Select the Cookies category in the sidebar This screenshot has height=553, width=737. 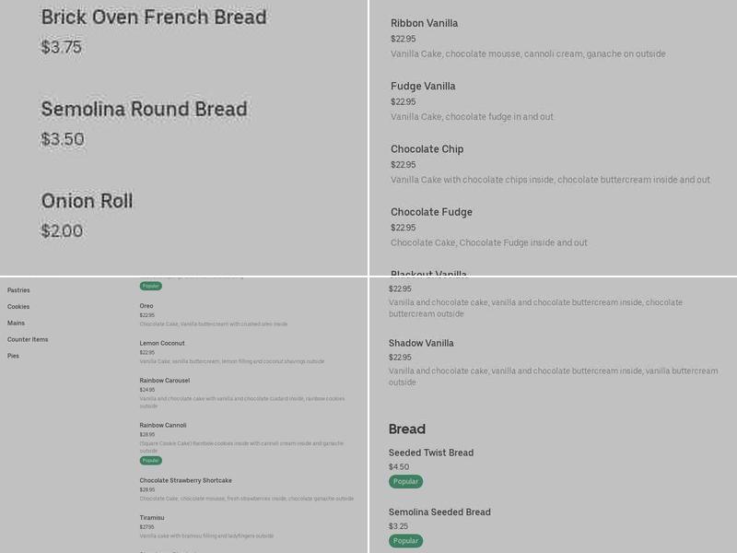(x=18, y=304)
